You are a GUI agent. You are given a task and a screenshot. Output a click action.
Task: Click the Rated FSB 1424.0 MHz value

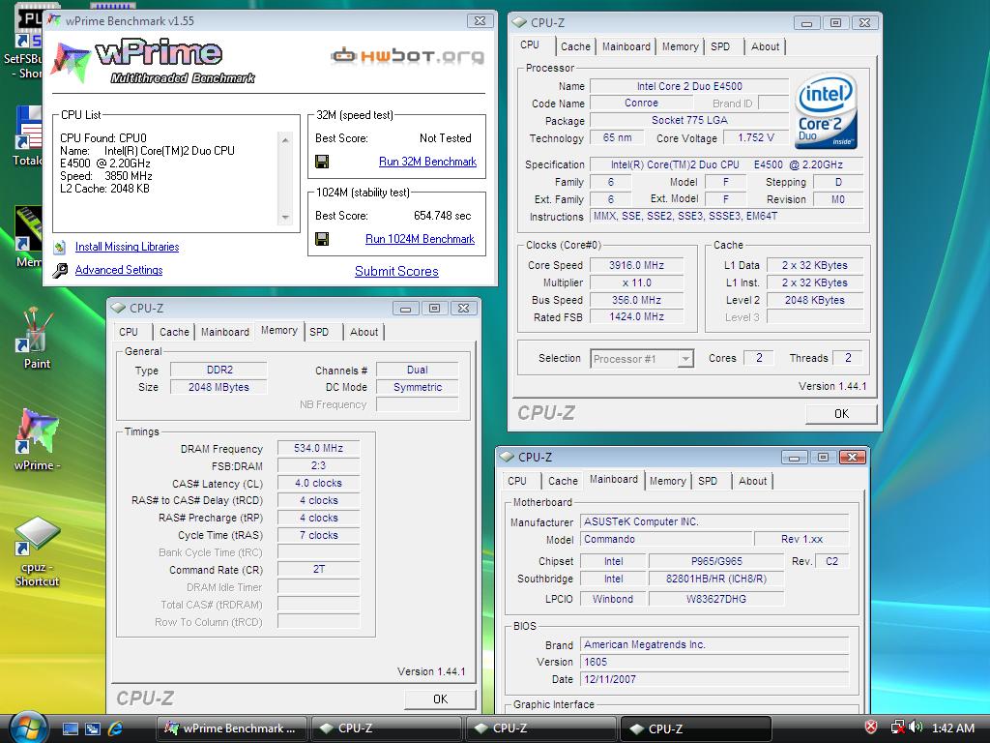coord(636,317)
